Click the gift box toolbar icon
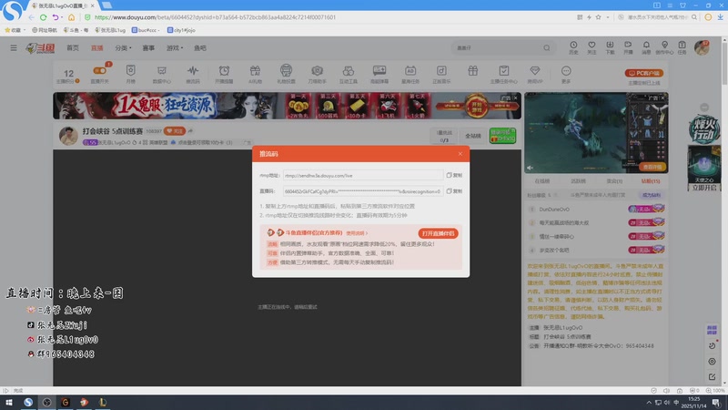 472,71
